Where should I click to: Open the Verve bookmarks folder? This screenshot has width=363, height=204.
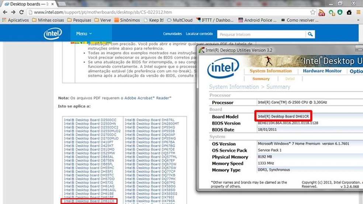(x=103, y=20)
